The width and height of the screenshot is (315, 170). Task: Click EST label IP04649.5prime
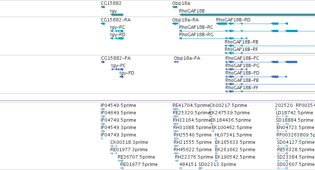[x=118, y=113]
